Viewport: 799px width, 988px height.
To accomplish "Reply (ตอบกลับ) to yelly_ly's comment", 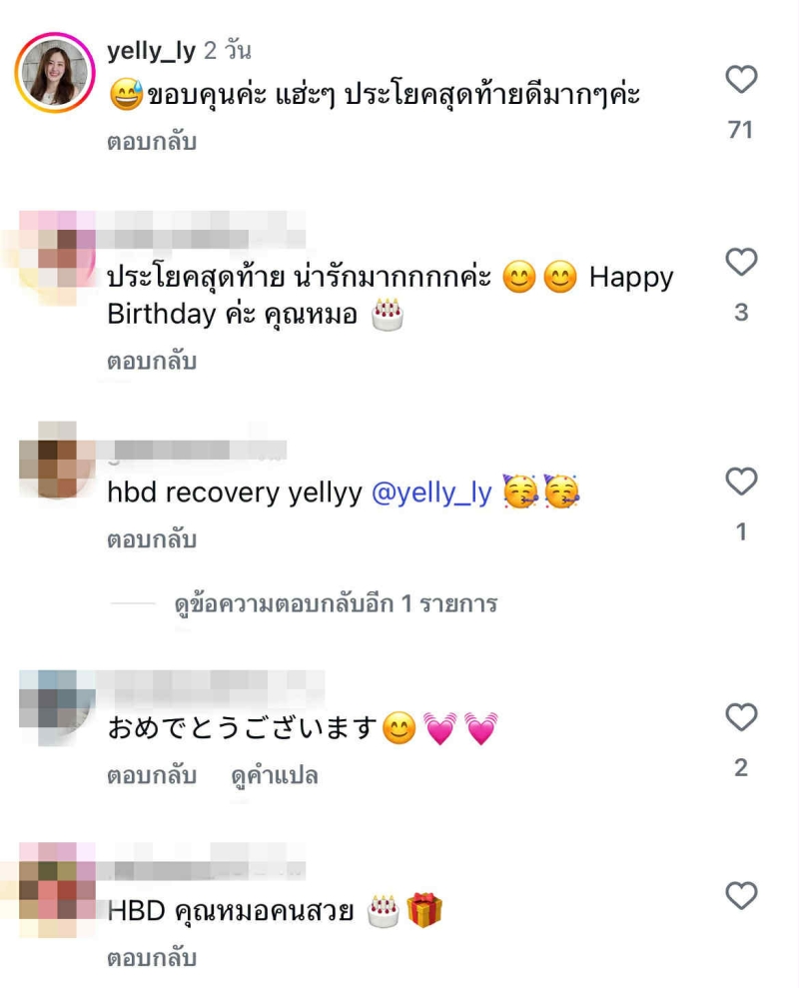I will tap(152, 141).
